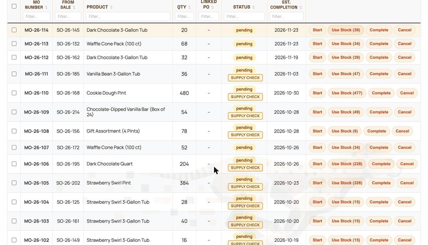Viewport: 428px width, 245px height.
Task: Click completion date 2026-11-19
Action: (x=286, y=57)
